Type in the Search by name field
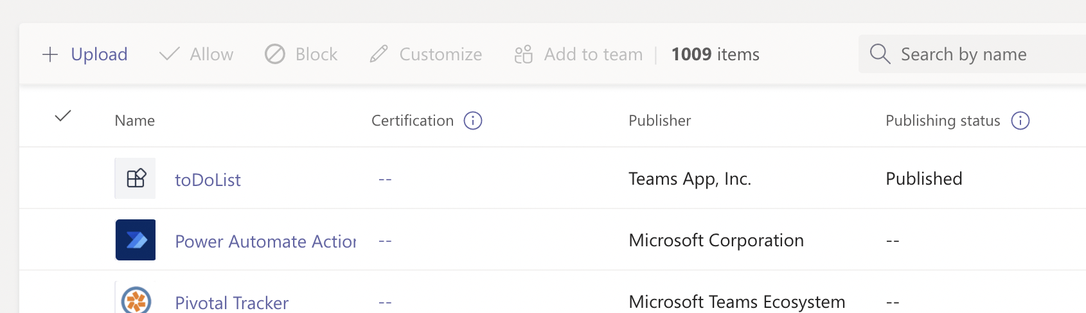The image size is (1086, 313). click(x=983, y=55)
